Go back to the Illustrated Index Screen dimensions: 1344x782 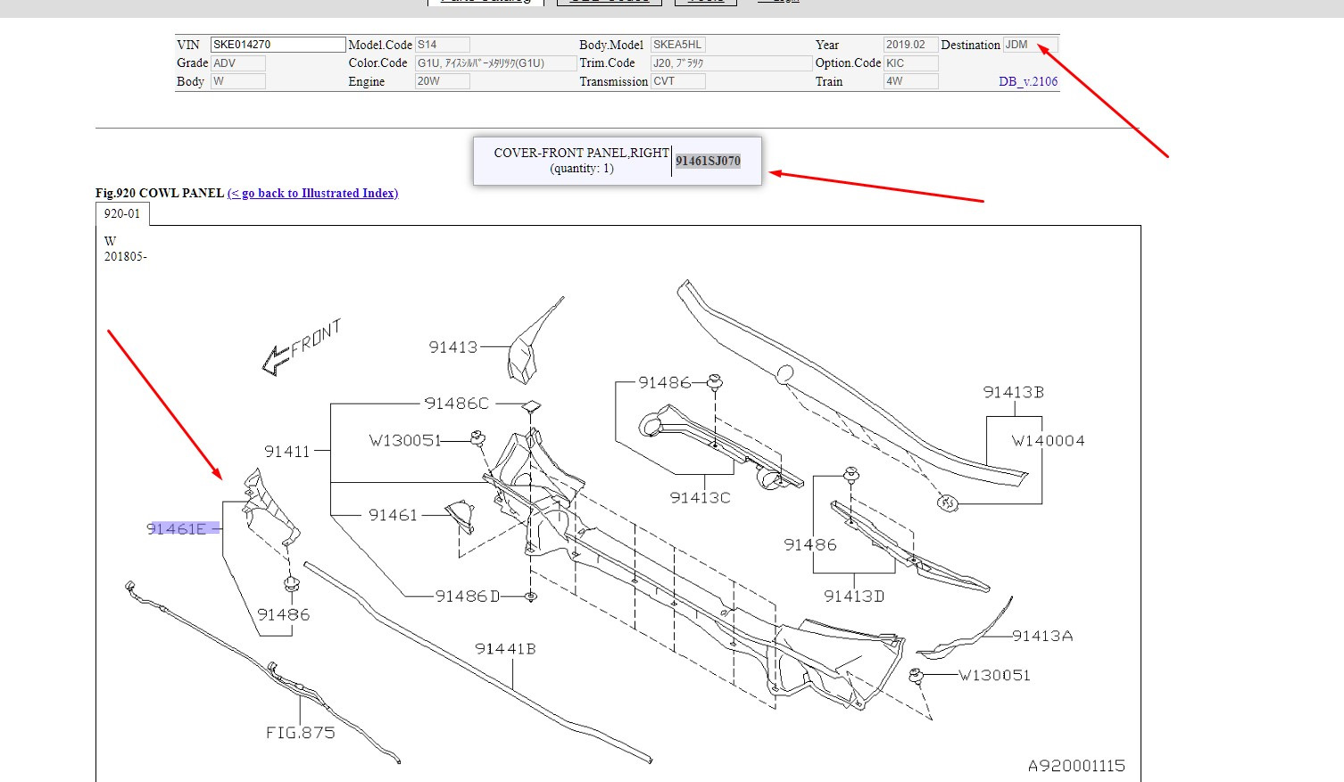pos(312,193)
